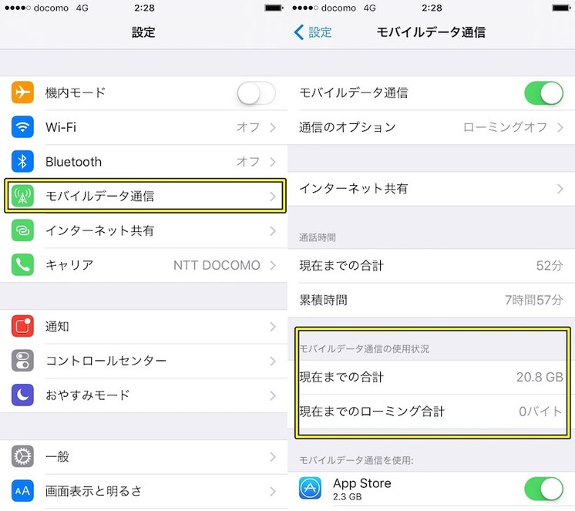The width and height of the screenshot is (575, 511).
Task: Go back with the 設定 button
Action: pos(313,32)
